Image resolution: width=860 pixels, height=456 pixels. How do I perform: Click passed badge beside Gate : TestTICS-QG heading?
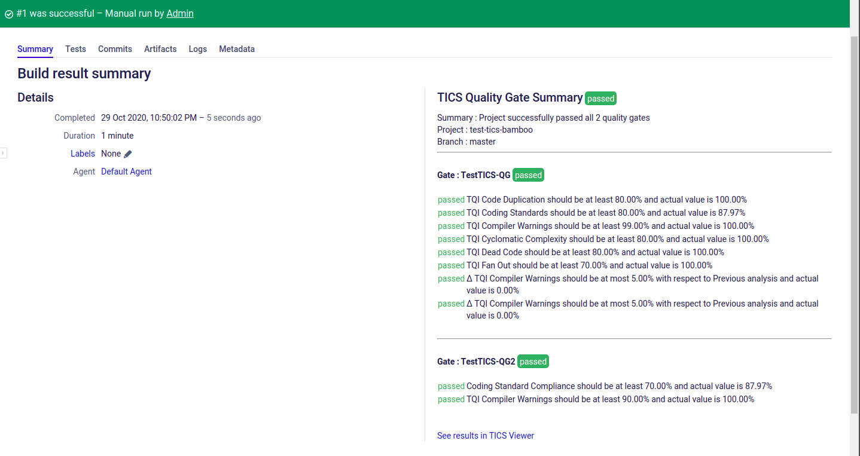pyautogui.click(x=528, y=175)
